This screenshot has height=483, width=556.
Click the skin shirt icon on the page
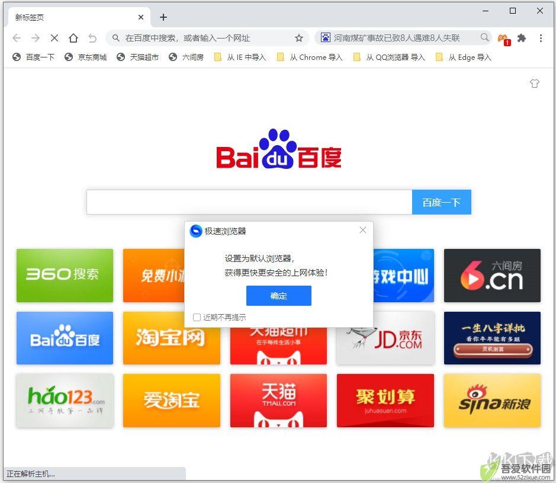534,84
